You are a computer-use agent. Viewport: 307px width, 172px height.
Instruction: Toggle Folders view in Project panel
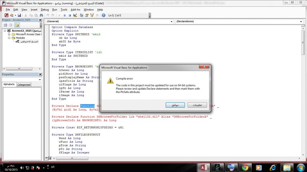coord(17,25)
